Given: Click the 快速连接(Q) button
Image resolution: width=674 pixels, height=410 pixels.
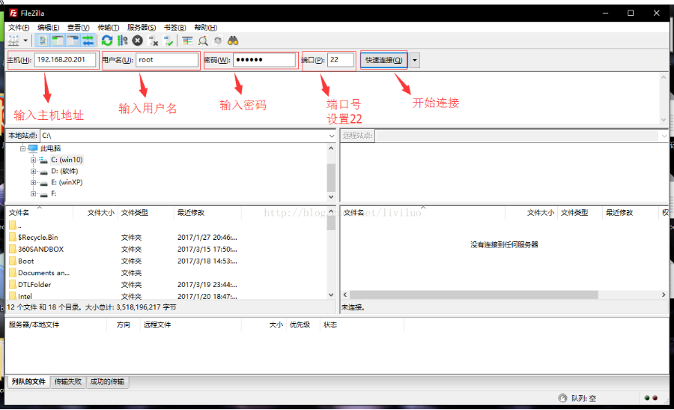Looking at the screenshot, I should (384, 60).
